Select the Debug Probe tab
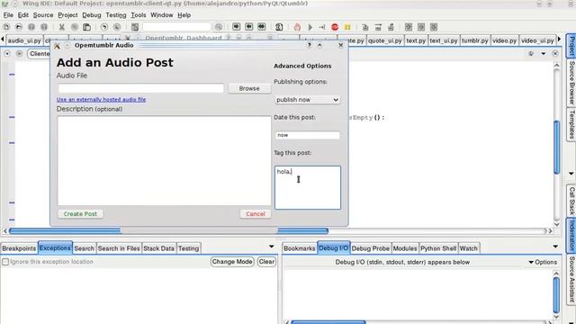 coord(370,248)
